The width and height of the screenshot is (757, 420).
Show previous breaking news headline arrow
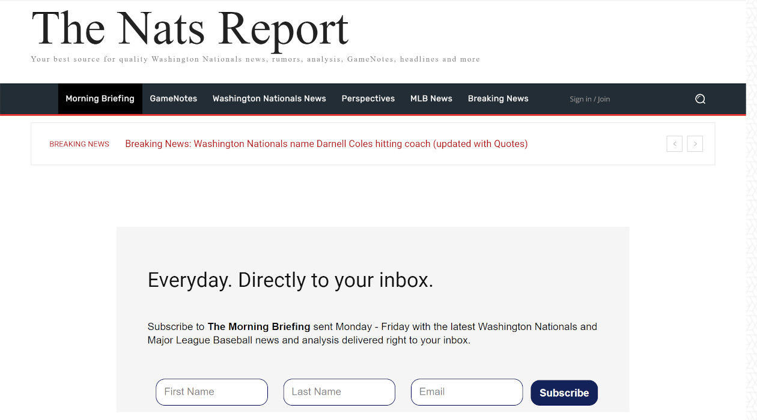pos(675,144)
